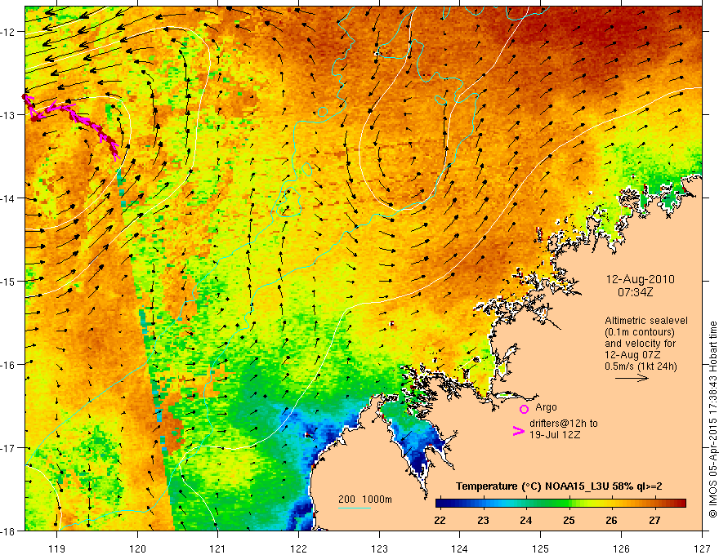
Task: Click the 'Argo' legend label
Action: tap(546, 407)
